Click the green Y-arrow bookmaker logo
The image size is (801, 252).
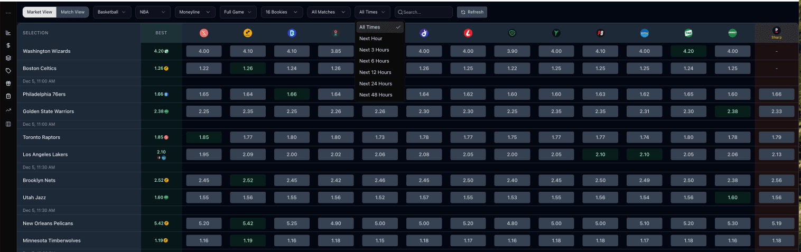(x=556, y=33)
